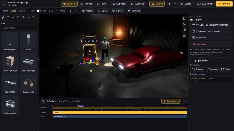
Task: Go back with the top-left arrow
Action: [4, 4]
